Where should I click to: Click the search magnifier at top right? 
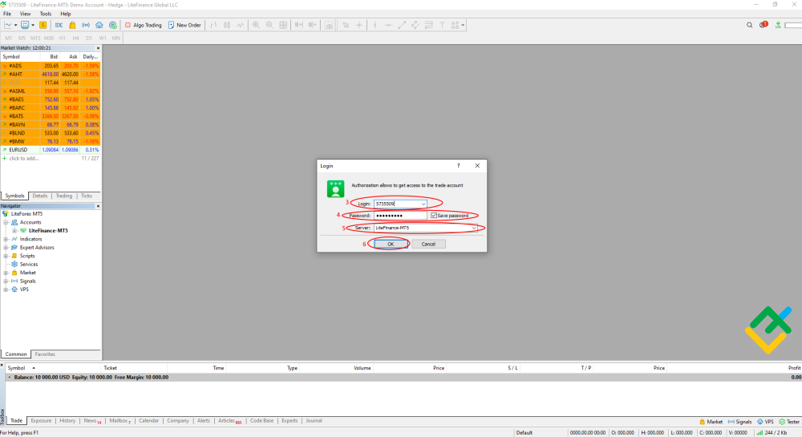pos(749,25)
